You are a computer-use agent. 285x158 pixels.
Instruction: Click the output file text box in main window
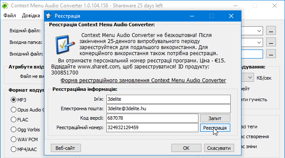click(252, 54)
